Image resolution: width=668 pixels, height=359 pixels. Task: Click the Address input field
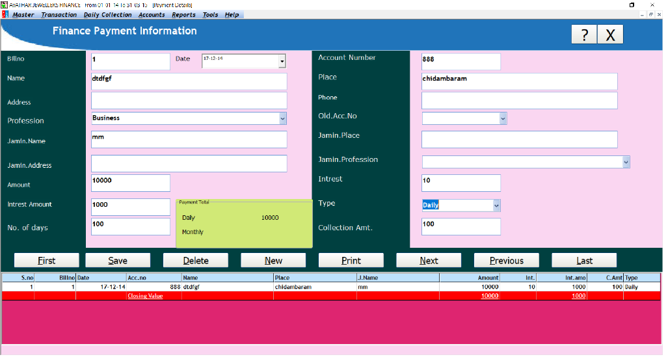click(189, 101)
